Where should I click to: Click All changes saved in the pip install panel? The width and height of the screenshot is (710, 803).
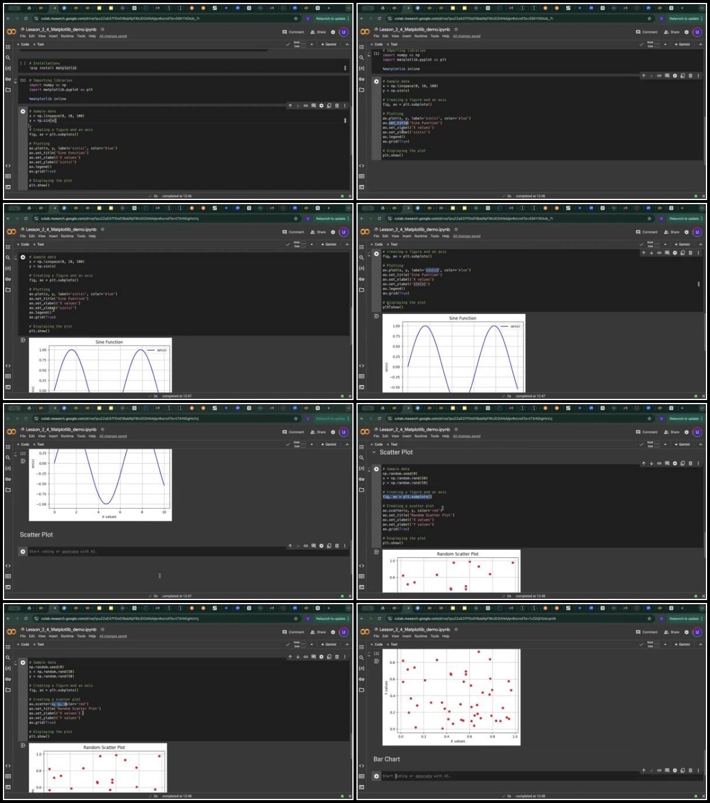(x=113, y=36)
